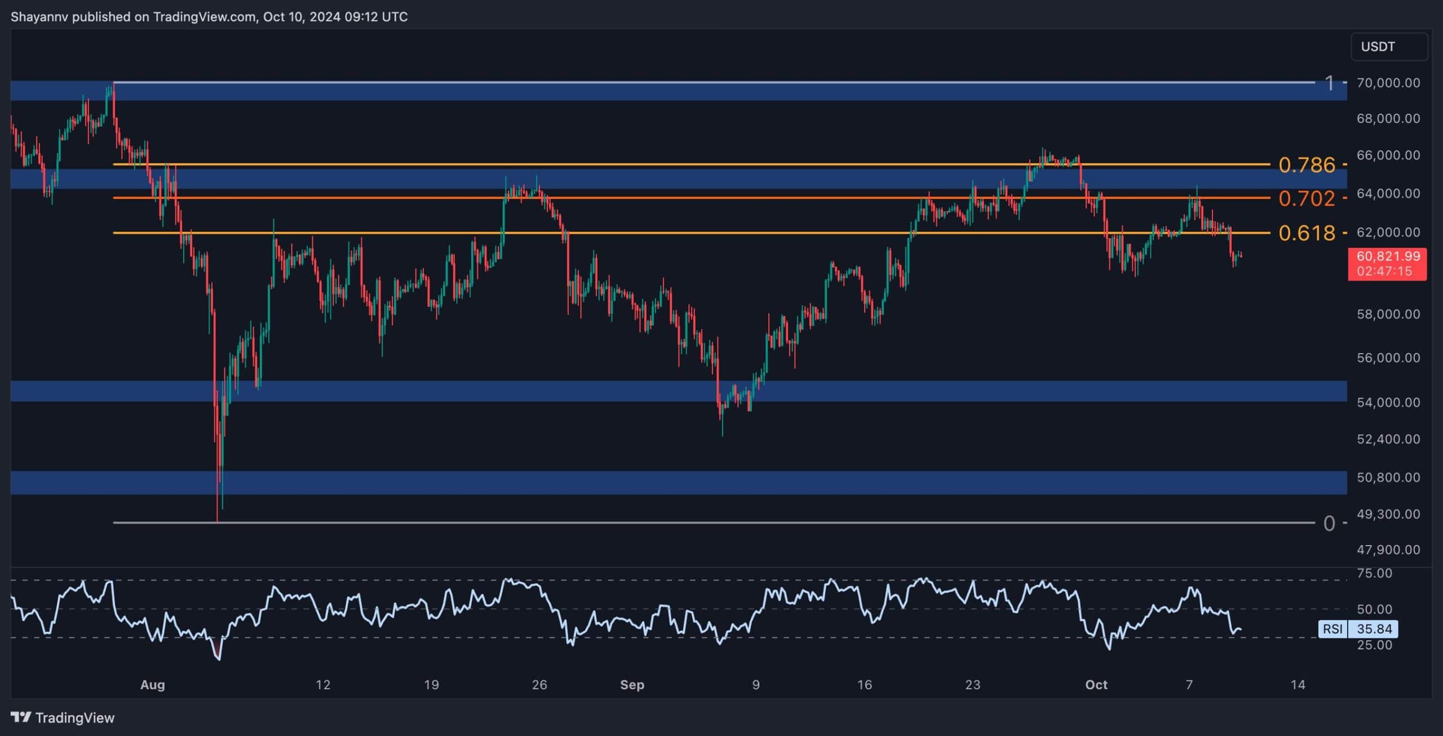The height and width of the screenshot is (736, 1443).
Task: Click the 58,000.00 price axis label
Action: coord(1388,314)
